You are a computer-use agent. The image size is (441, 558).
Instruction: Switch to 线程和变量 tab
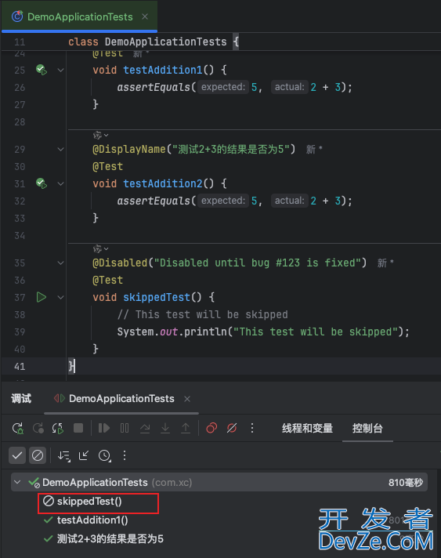[307, 428]
